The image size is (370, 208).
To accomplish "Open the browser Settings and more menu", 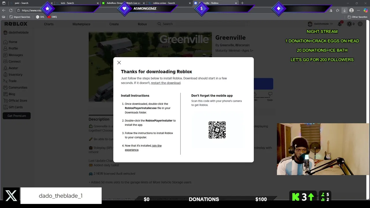I will click(358, 10).
